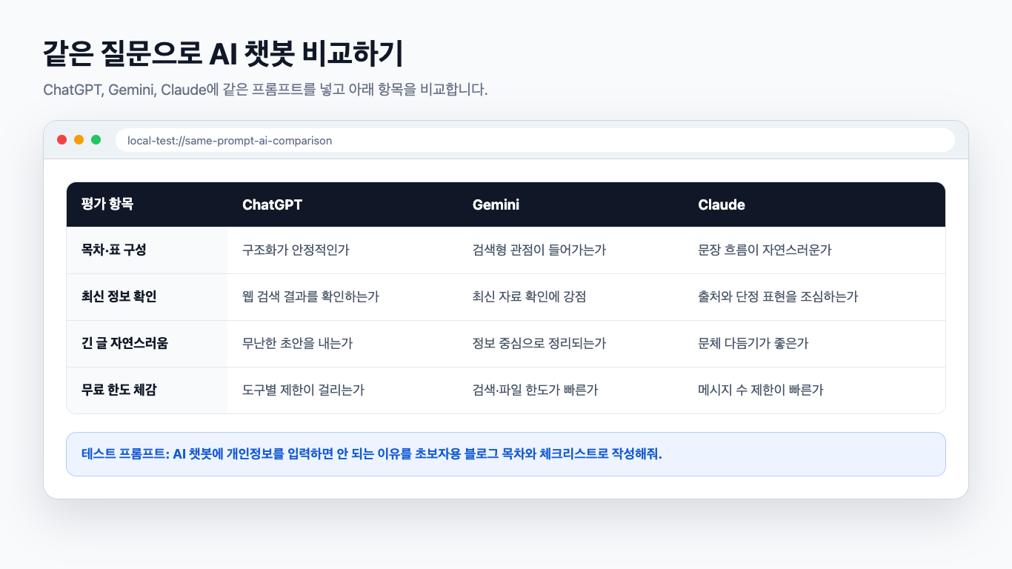Click the ChatGPT column header
Image resolution: width=1012 pixels, height=569 pixels.
342,204
